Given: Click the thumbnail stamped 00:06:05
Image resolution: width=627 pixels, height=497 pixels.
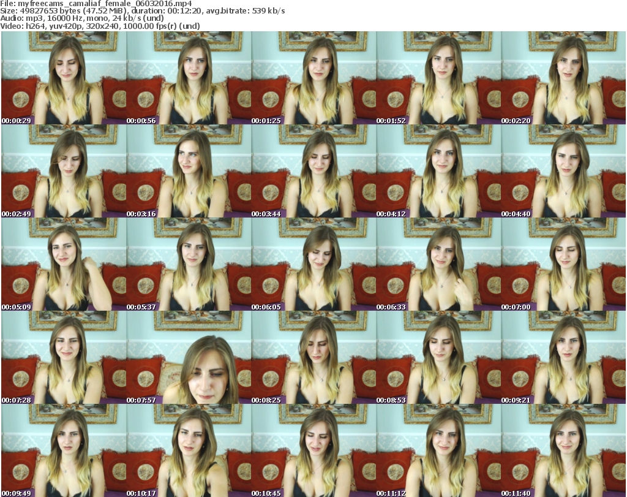Looking at the screenshot, I should click(313, 265).
